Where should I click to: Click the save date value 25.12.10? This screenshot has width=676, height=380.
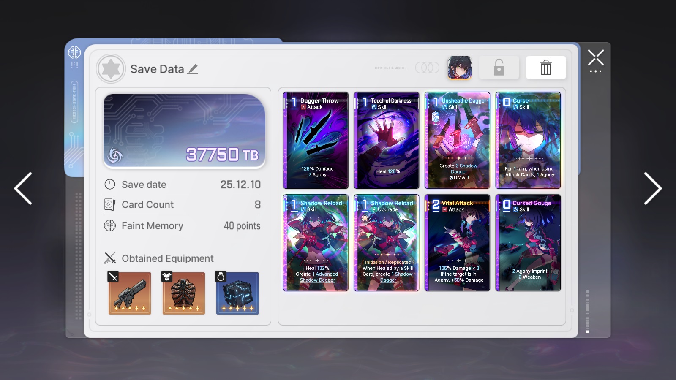(x=240, y=185)
